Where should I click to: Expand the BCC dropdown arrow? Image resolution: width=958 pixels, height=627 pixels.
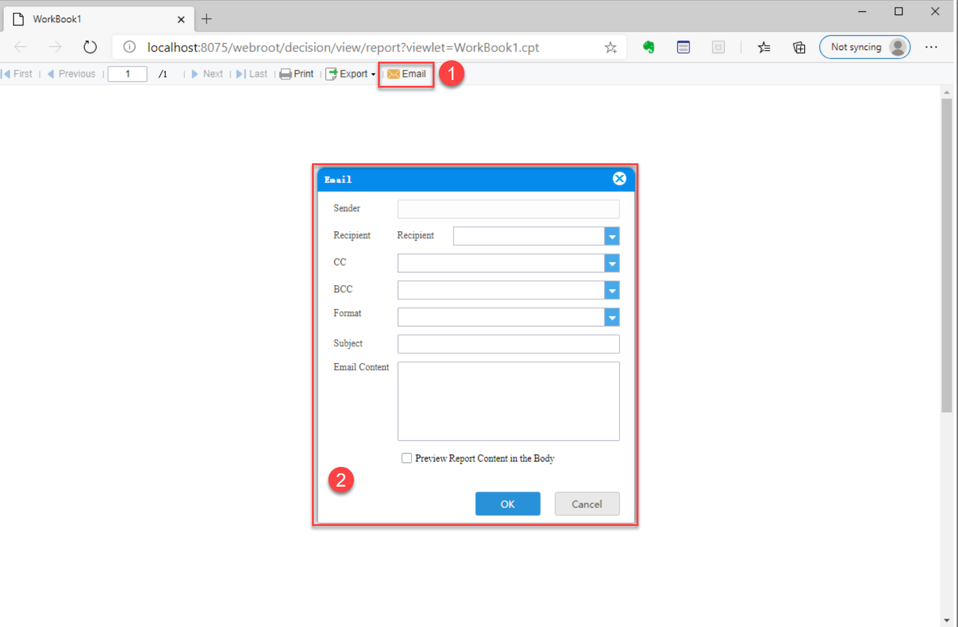tap(612, 290)
